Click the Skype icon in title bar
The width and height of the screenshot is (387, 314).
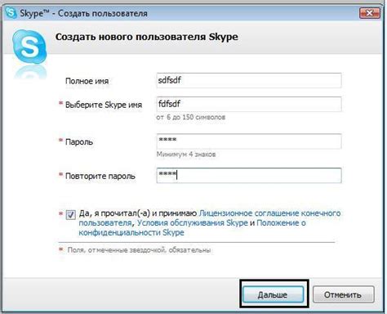pyautogui.click(x=11, y=12)
